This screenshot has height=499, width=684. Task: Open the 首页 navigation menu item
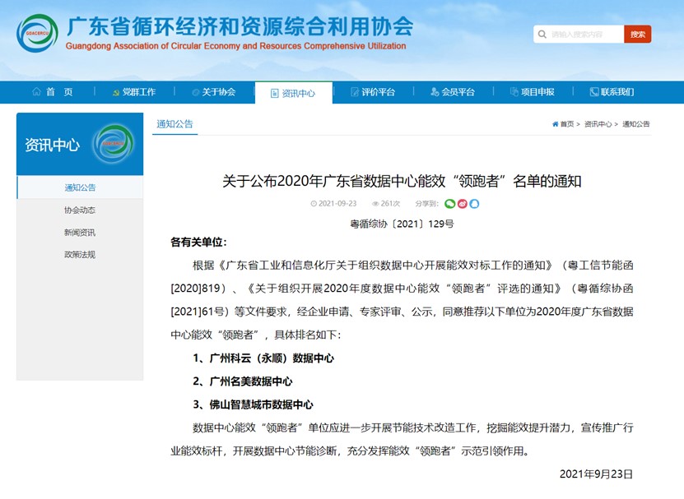tap(52, 92)
